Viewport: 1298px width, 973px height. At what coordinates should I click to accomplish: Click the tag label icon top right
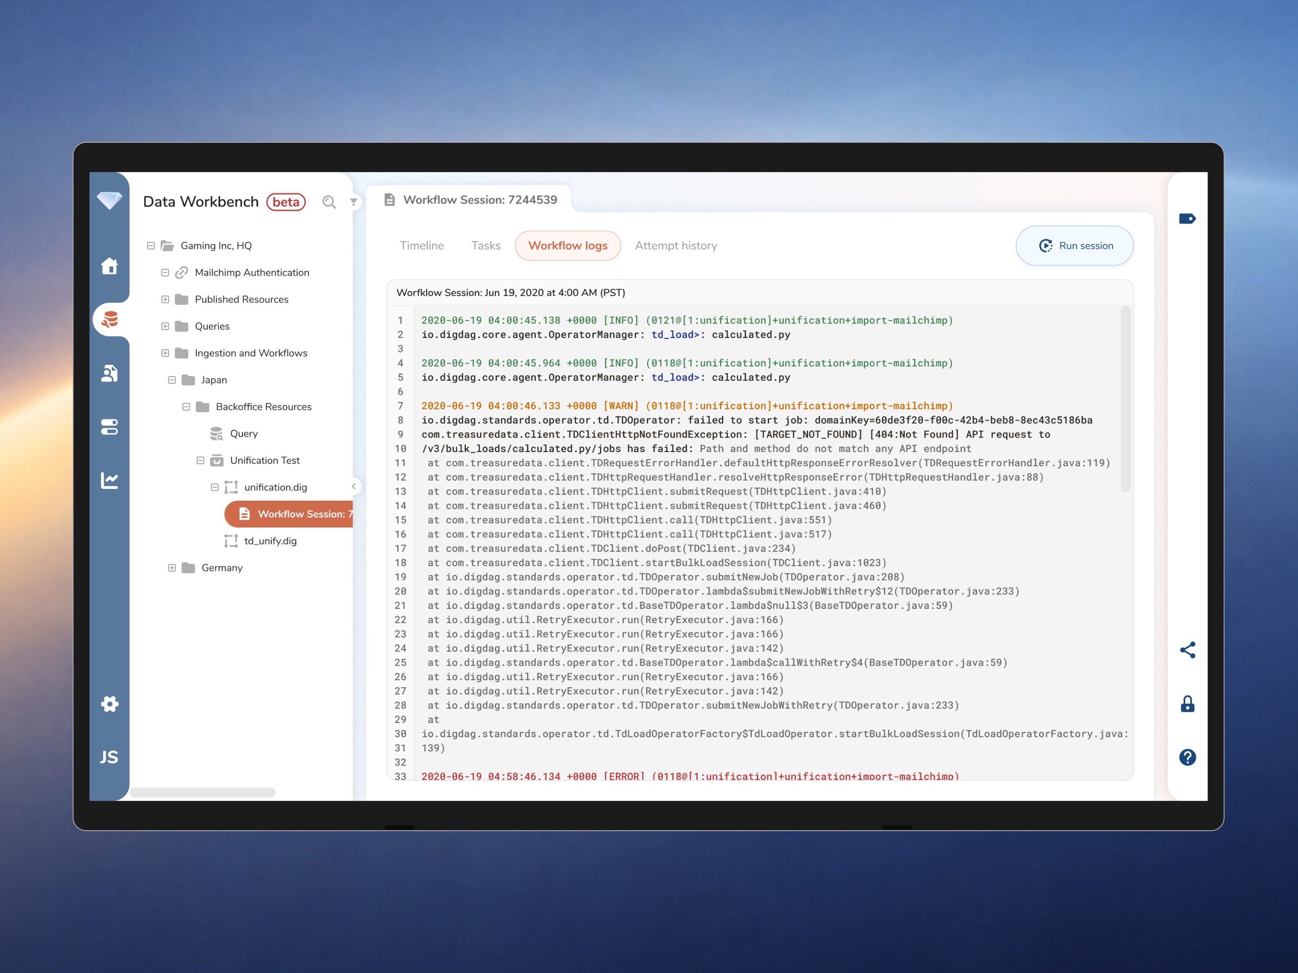click(1187, 219)
